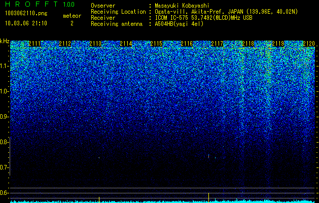The image size is (319, 203).
Task: Click the 0.6 kHz axis label
Action: pos(5,193)
